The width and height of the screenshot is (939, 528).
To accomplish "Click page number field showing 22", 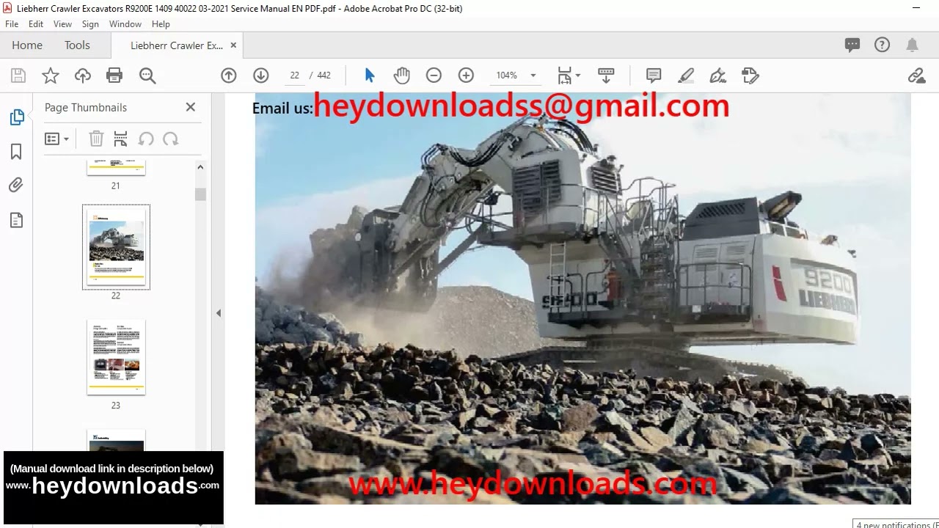I will [x=294, y=76].
